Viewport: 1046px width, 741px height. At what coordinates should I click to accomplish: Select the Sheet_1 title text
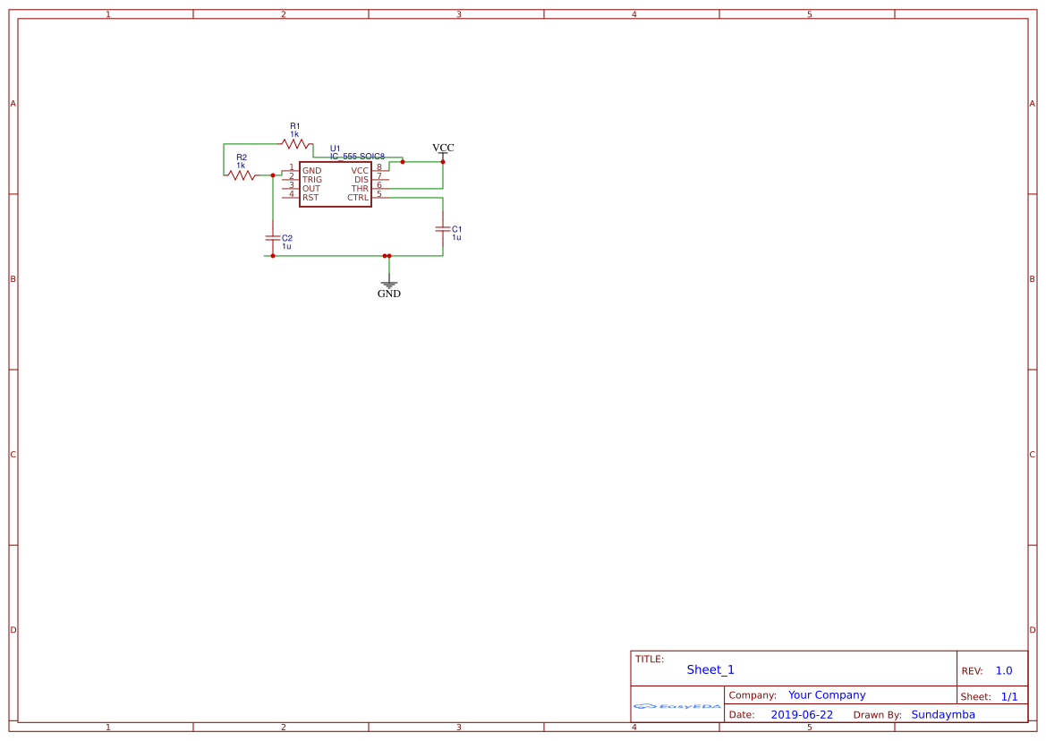tap(710, 669)
